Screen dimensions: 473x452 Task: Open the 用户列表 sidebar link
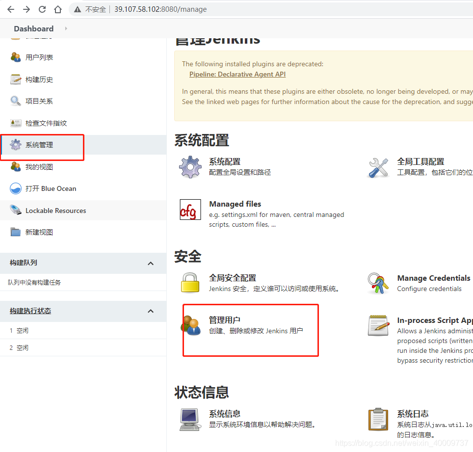tap(39, 57)
